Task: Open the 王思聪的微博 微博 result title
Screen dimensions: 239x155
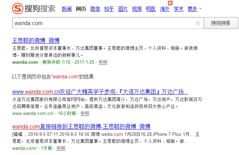Action: tap(36, 40)
